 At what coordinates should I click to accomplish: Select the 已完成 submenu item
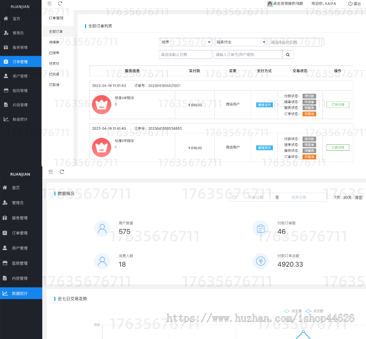54,74
